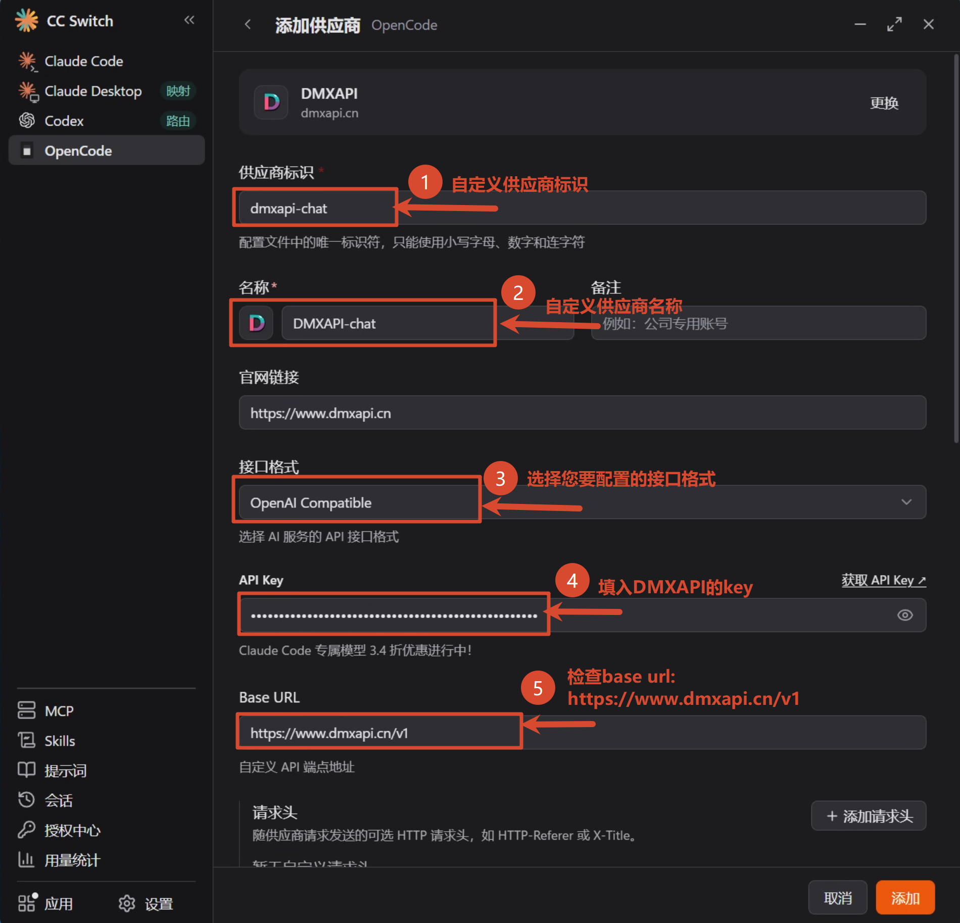Viewport: 960px width, 923px height.
Task: Close the window with the X icon
Action: tap(929, 24)
